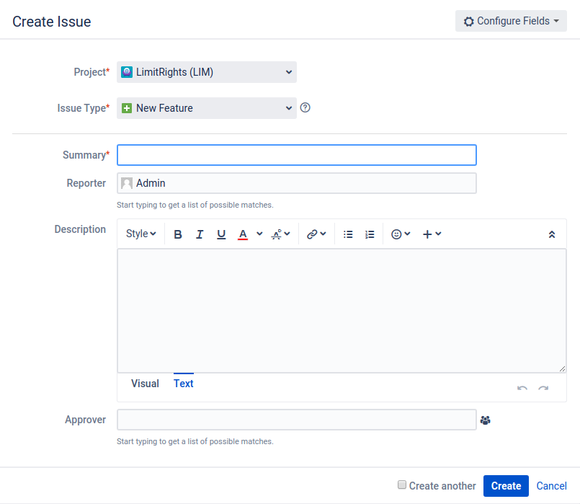Viewport: 580px width, 504px height.
Task: Click the Approver hint about possible matches
Action: (195, 441)
